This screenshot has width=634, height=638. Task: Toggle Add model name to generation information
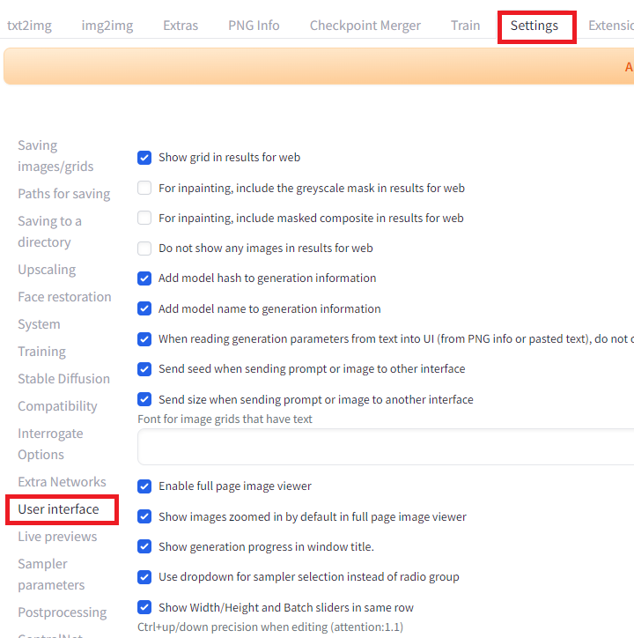pyautogui.click(x=144, y=308)
